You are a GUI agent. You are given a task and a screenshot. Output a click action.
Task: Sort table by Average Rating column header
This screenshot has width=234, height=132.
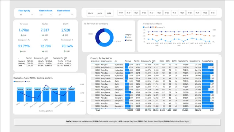(x=207, y=61)
